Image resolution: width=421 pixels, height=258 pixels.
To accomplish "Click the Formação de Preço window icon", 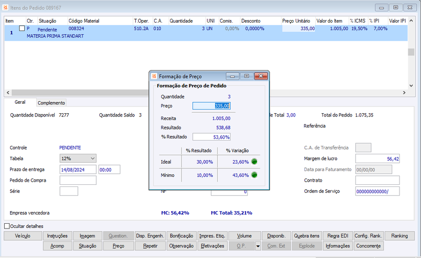I will pos(154,76).
